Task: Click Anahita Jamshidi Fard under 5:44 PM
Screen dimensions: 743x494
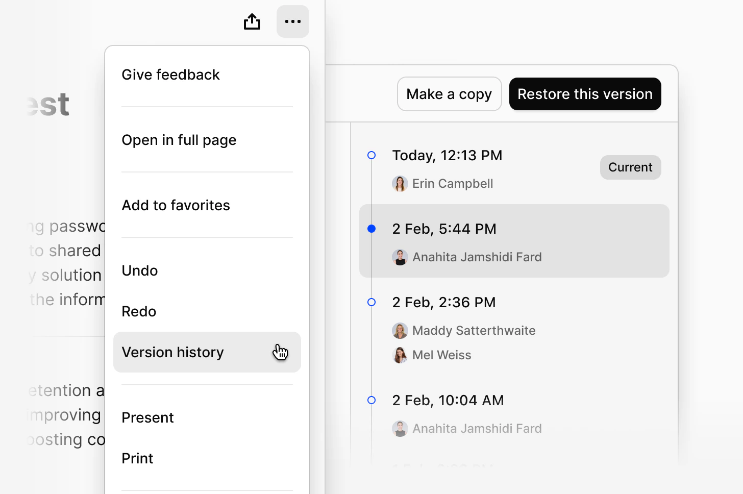Action: [477, 257]
